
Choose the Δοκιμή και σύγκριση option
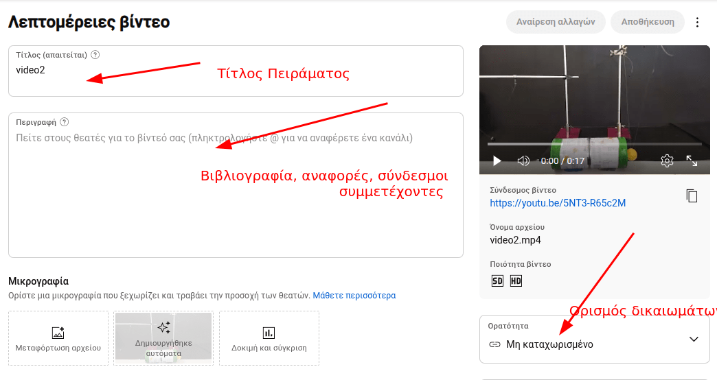[269, 338]
